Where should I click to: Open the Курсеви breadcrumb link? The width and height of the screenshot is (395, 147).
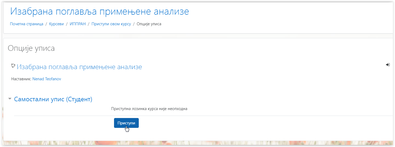56,24
